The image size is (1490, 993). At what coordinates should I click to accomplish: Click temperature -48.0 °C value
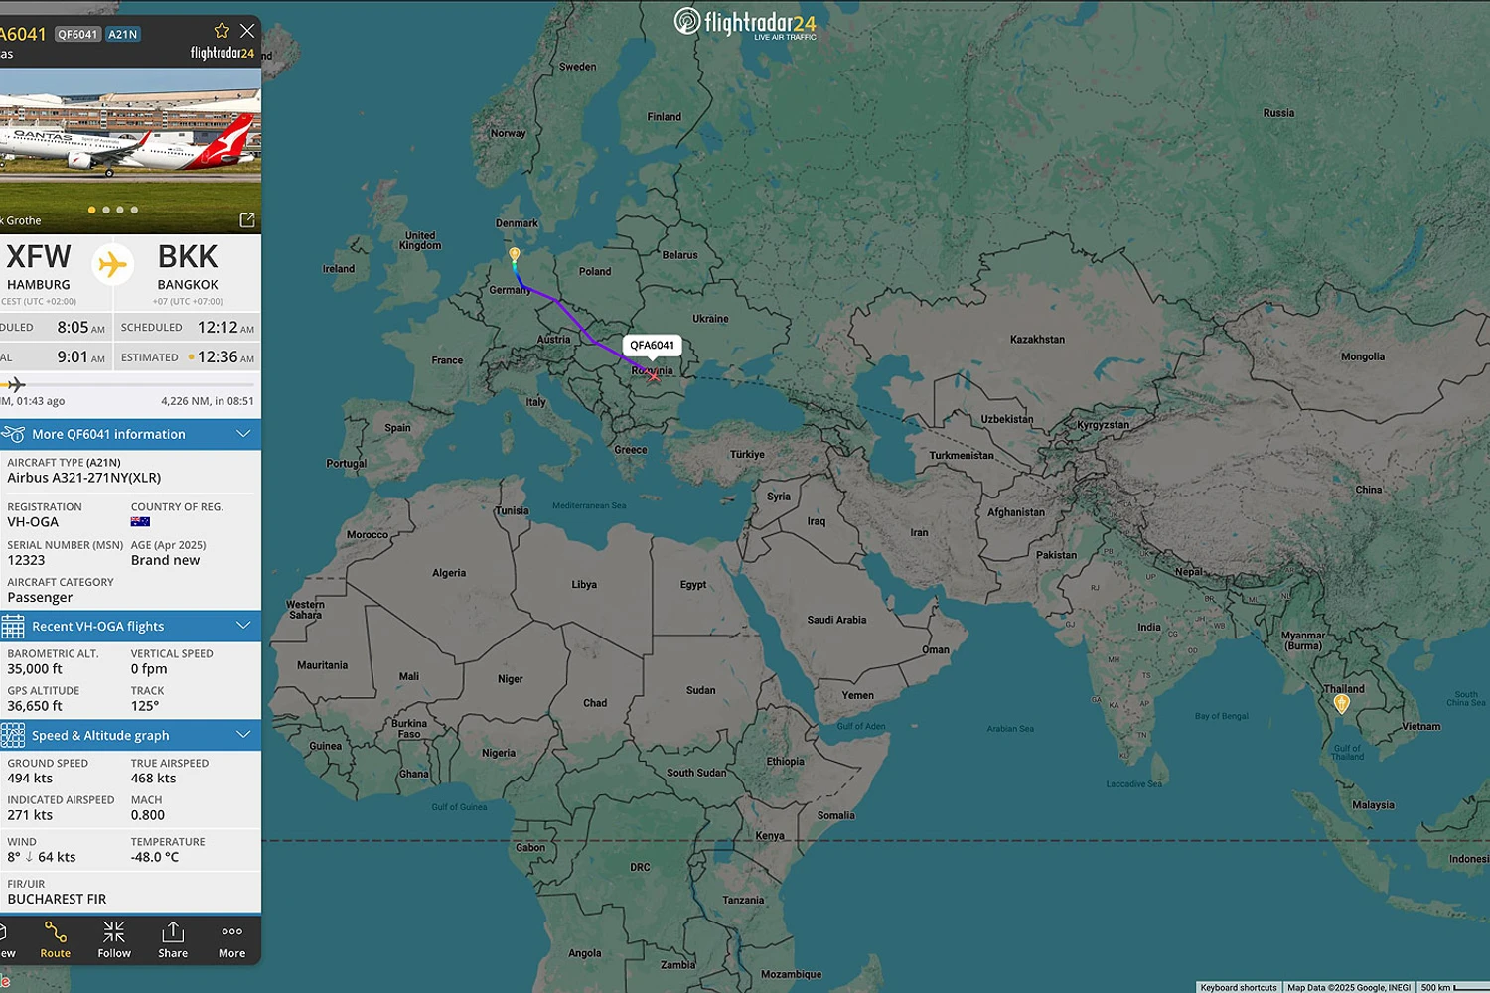coord(155,857)
